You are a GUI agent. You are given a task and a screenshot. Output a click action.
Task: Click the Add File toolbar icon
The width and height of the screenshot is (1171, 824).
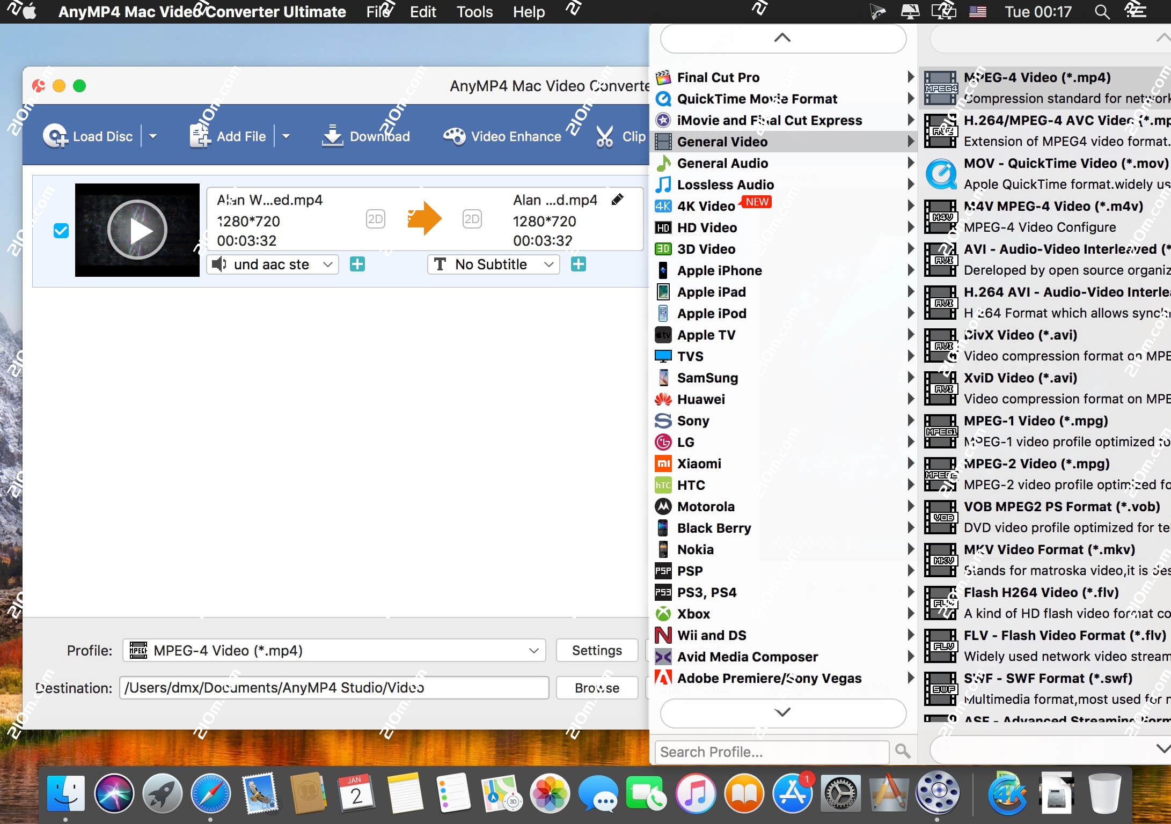pyautogui.click(x=199, y=136)
